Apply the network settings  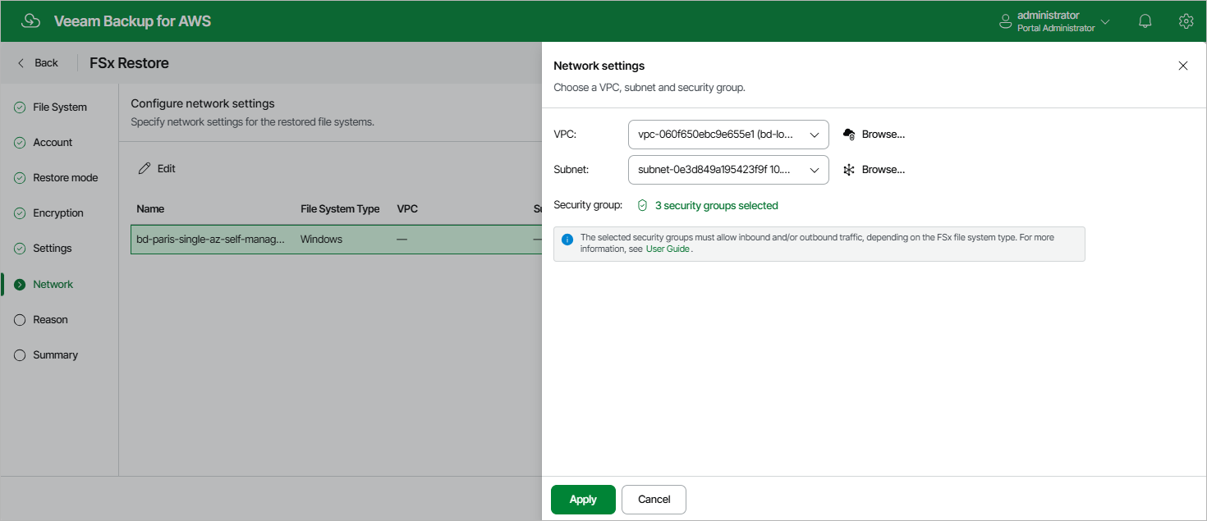click(583, 500)
